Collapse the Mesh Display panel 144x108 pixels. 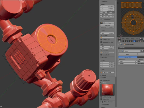[x=101, y=104]
